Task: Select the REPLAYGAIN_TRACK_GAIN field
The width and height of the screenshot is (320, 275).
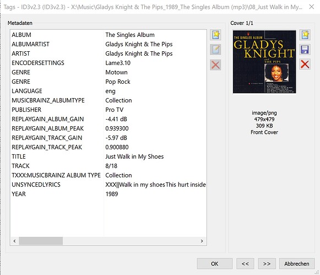Action: click(47, 138)
